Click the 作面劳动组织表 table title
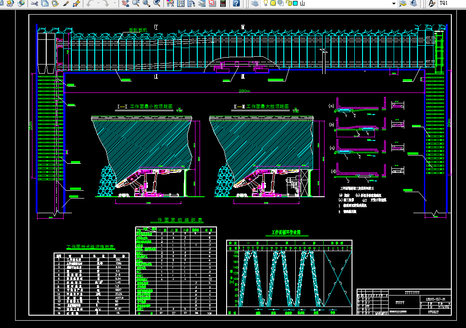This screenshot has width=466, height=328. [x=180, y=220]
